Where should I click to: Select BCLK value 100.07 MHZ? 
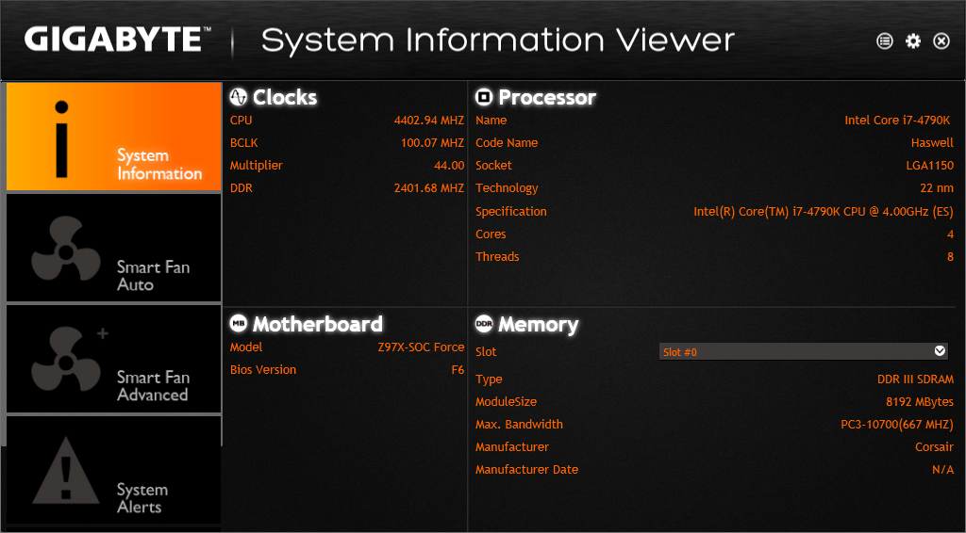(x=432, y=142)
